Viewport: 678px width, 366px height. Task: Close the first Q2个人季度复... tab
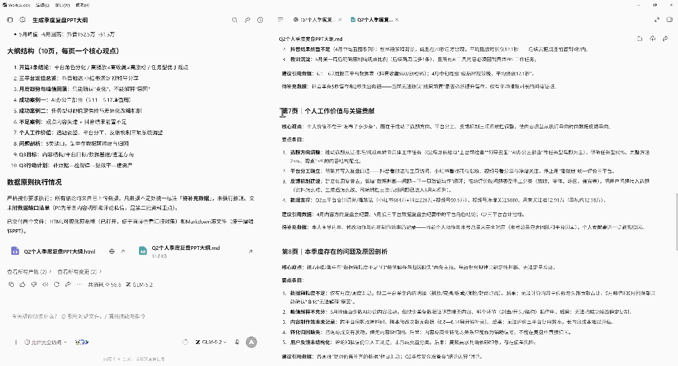(340, 20)
